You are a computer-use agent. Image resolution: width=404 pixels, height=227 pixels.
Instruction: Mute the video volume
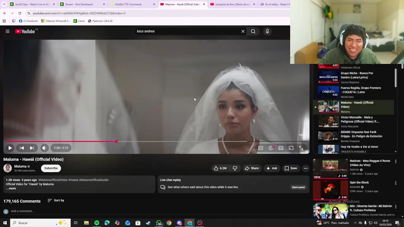[44, 148]
